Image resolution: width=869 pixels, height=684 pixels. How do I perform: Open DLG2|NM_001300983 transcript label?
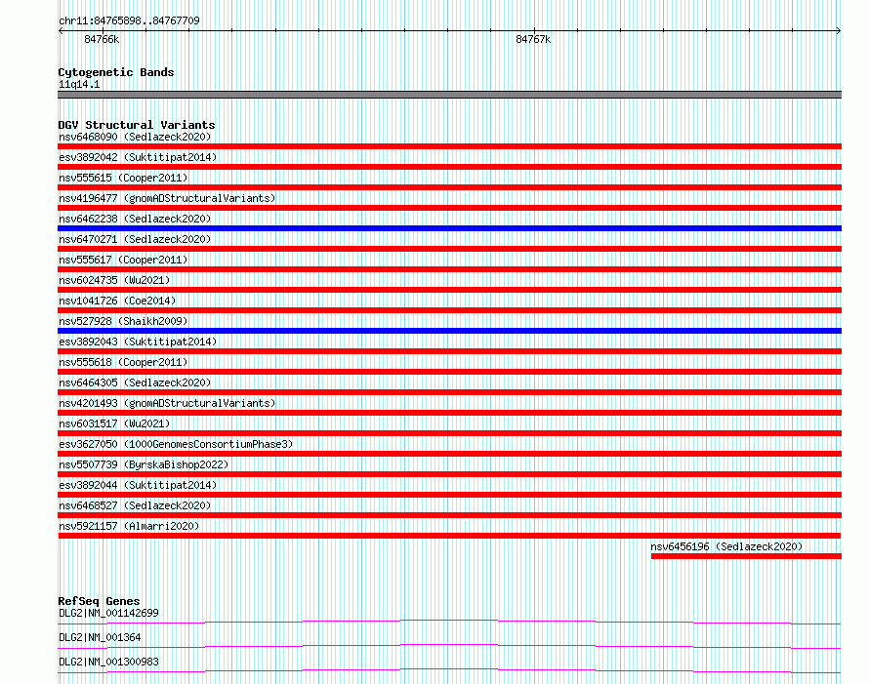coord(108,662)
